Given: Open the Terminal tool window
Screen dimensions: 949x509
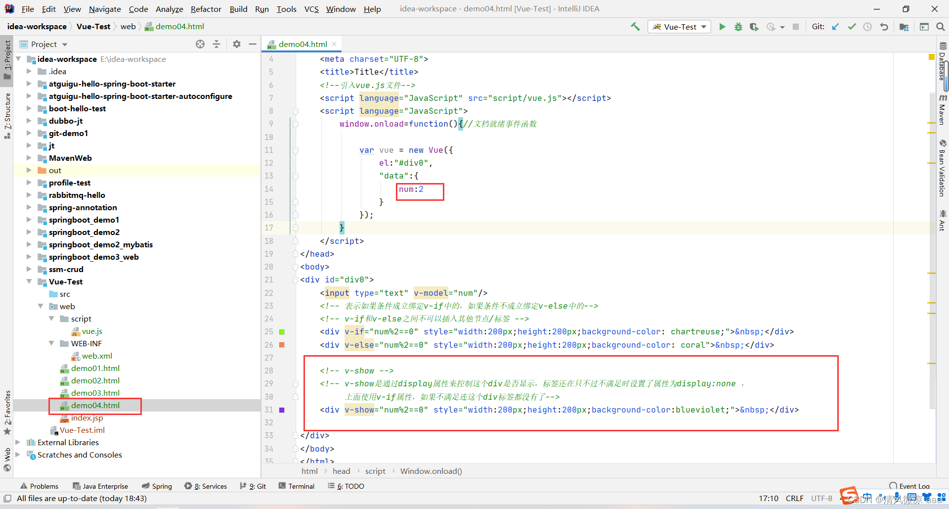Looking at the screenshot, I should 296,486.
